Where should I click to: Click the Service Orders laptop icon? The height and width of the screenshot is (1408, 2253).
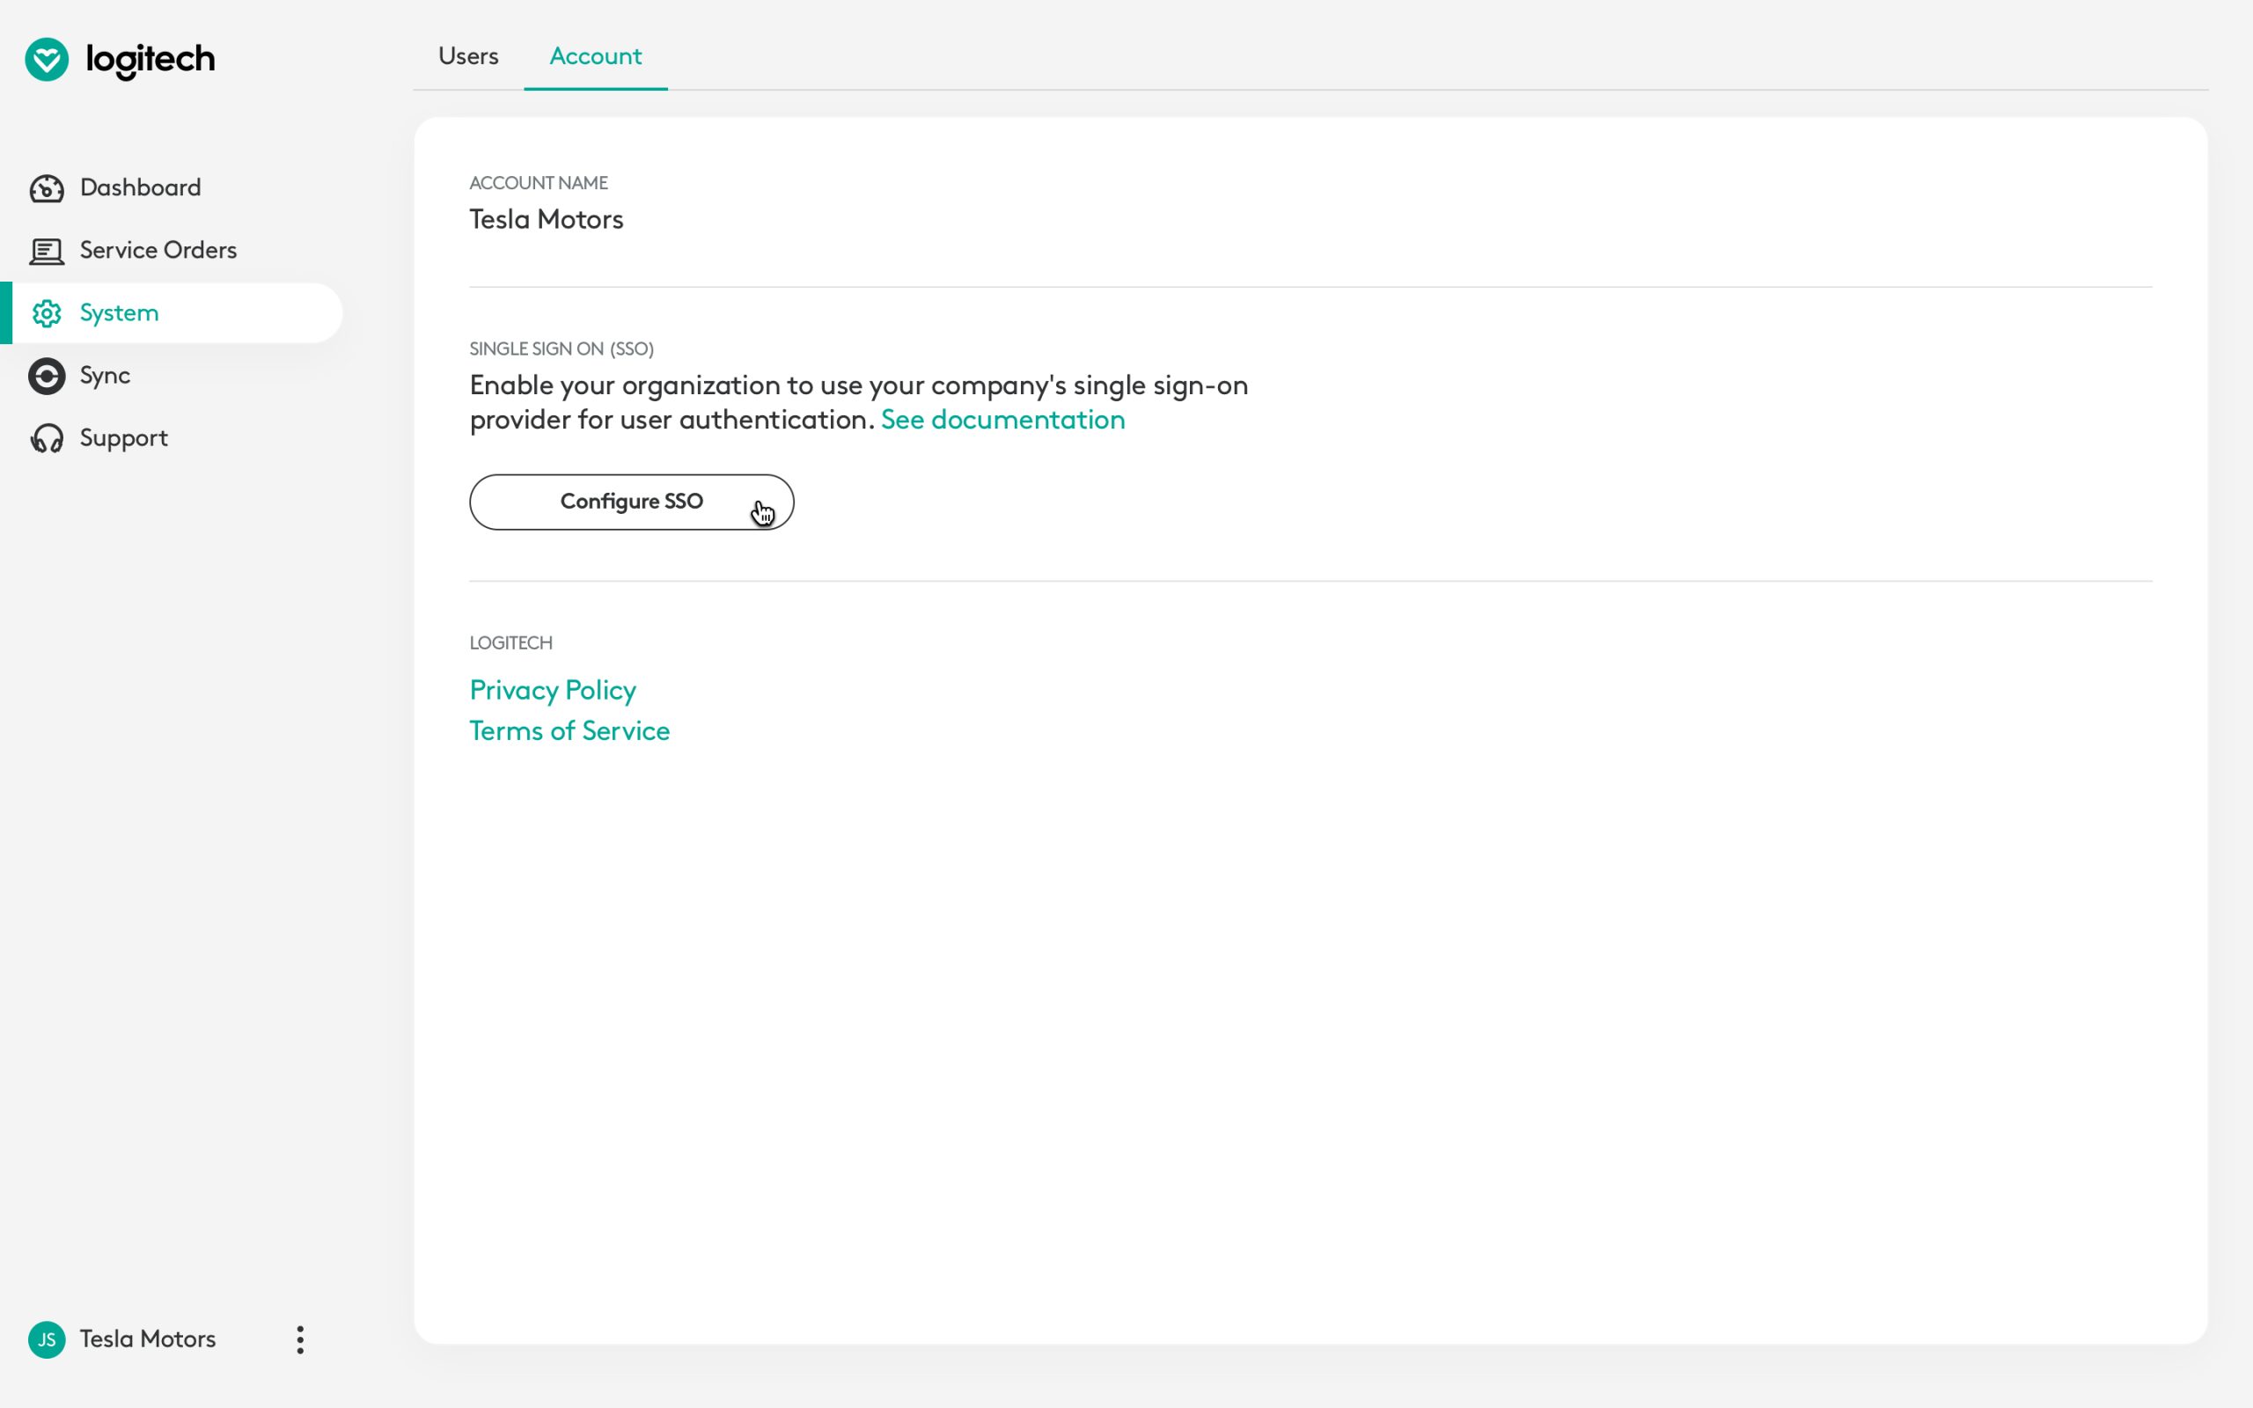pyautogui.click(x=47, y=252)
